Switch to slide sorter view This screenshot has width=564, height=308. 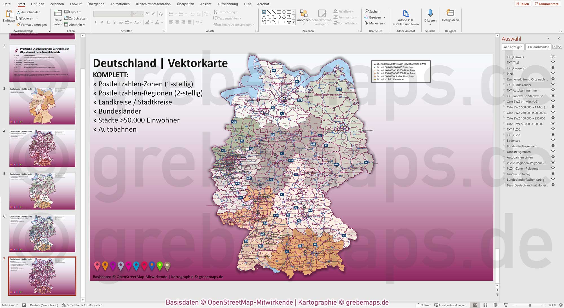485,305
